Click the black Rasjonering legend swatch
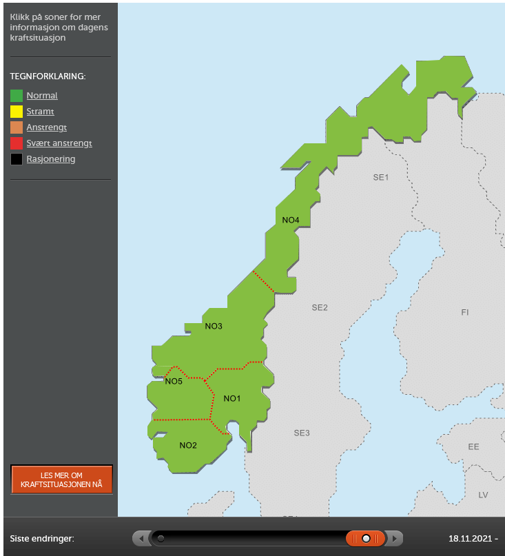This screenshot has width=505, height=556. click(x=17, y=159)
